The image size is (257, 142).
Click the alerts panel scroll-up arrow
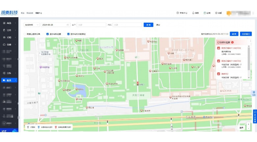[x=249, y=46]
